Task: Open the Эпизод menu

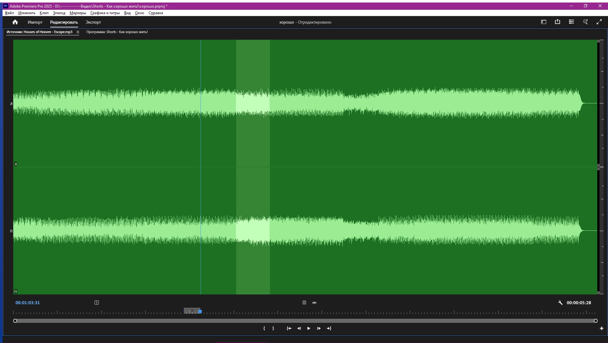Action: [59, 13]
